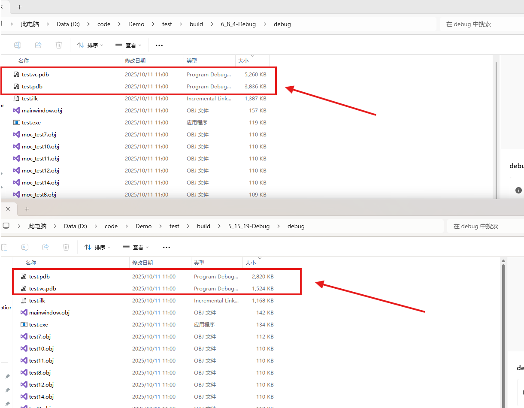Viewport: 524px width, 408px height.
Task: Select the test10.obj file
Action: click(x=41, y=348)
